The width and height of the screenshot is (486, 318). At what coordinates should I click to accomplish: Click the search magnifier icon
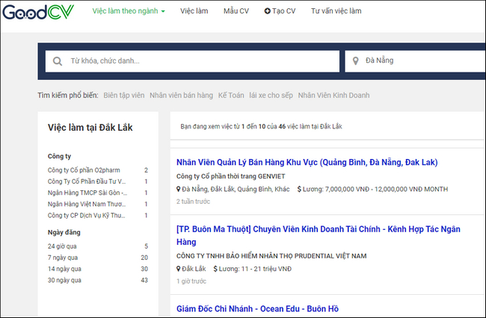tap(58, 60)
